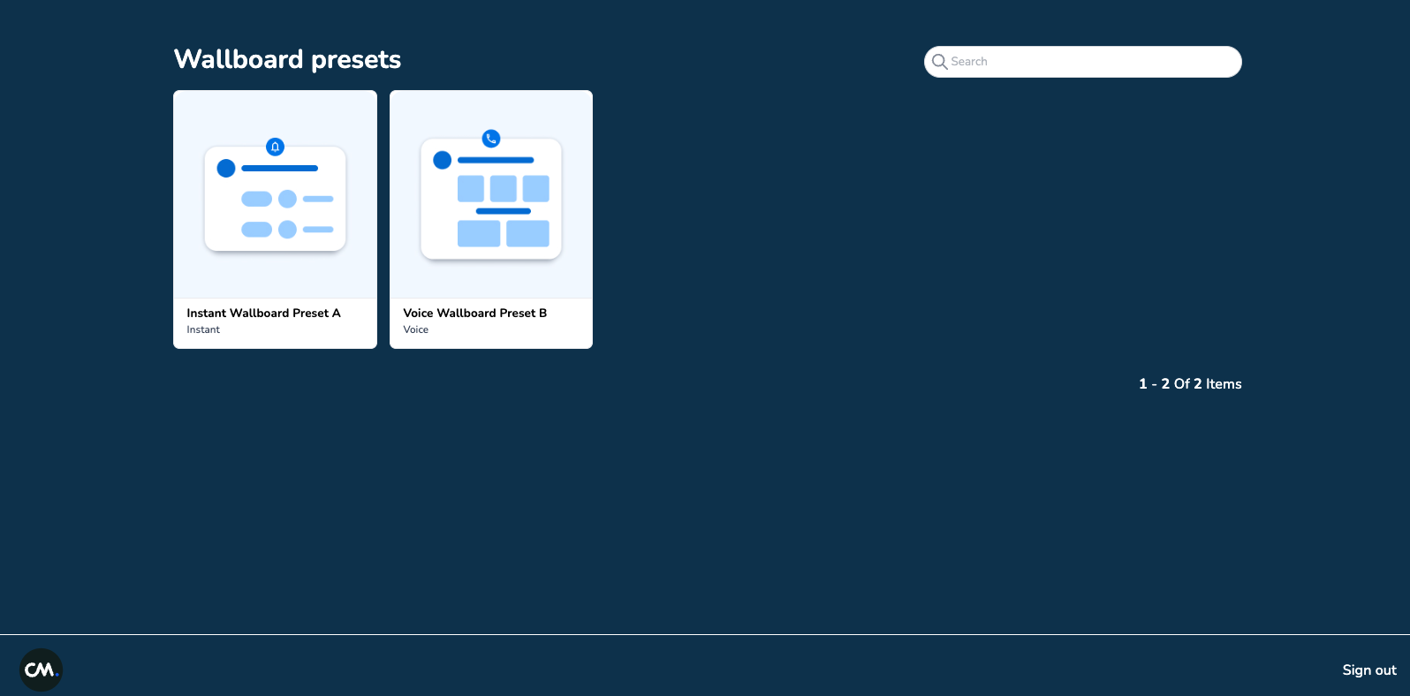Focus the Search input field
Screen dimensions: 1410x696
pyautogui.click(x=1091, y=62)
